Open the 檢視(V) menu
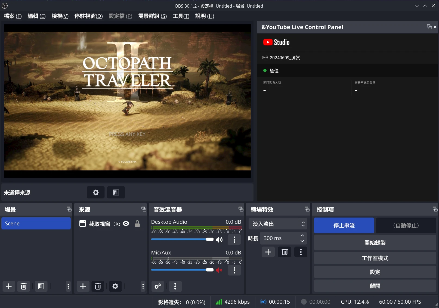This screenshot has height=308, width=439. click(60, 16)
